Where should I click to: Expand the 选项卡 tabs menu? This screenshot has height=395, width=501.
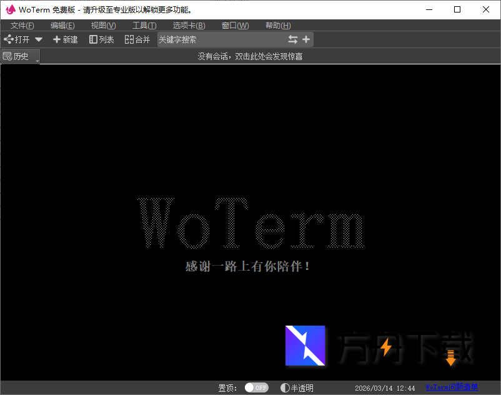click(189, 26)
